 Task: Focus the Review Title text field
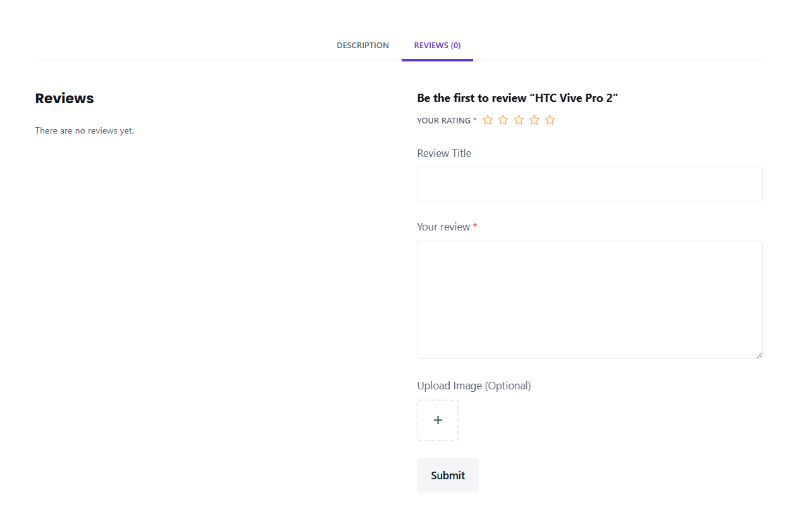click(x=590, y=184)
